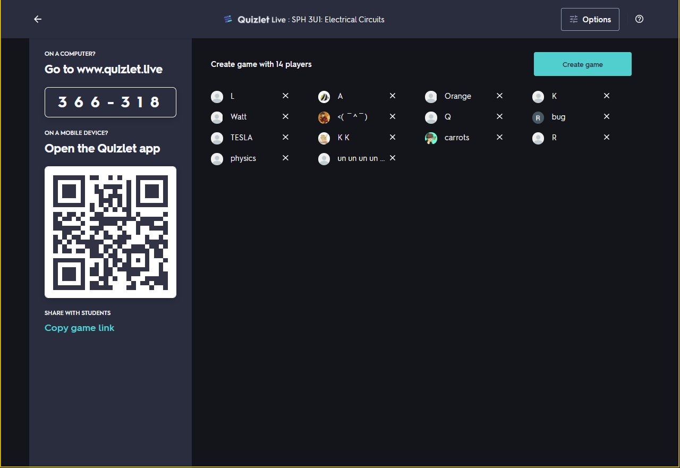Open the Options button

[x=590, y=19]
